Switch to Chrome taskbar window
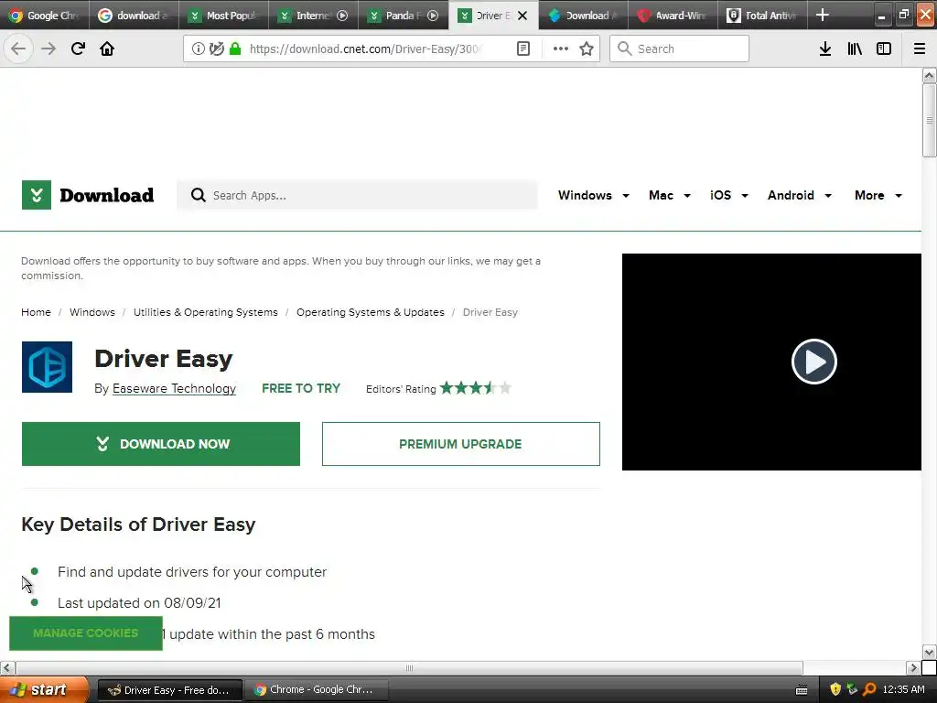 click(x=318, y=690)
